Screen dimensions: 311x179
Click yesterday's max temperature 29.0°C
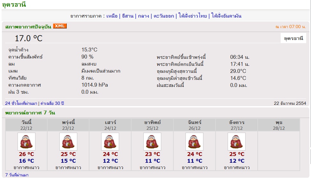[238, 71]
